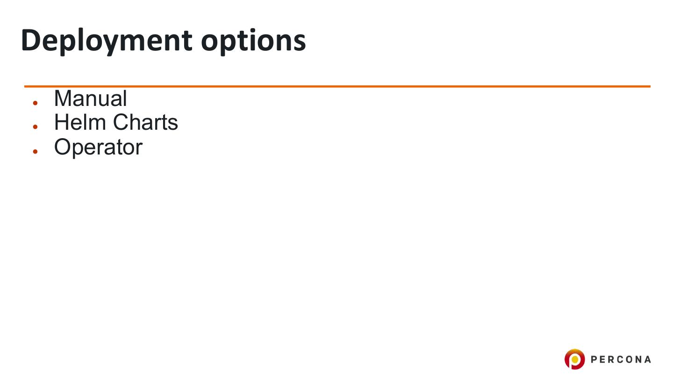Click the word Charts in second bullet
The width and height of the screenshot is (673, 378).
[145, 122]
